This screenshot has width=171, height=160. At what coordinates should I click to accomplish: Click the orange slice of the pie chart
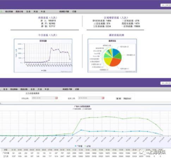116,62
